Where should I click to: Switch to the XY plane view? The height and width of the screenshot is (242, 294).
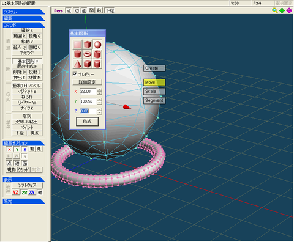(x=32, y=193)
